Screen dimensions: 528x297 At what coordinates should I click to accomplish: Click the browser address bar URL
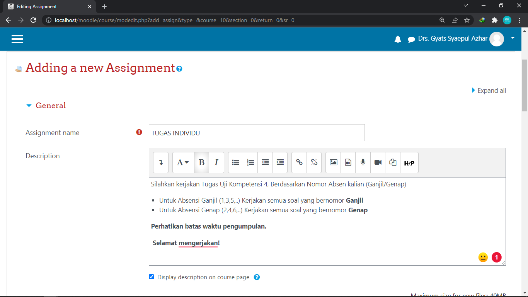point(175,20)
